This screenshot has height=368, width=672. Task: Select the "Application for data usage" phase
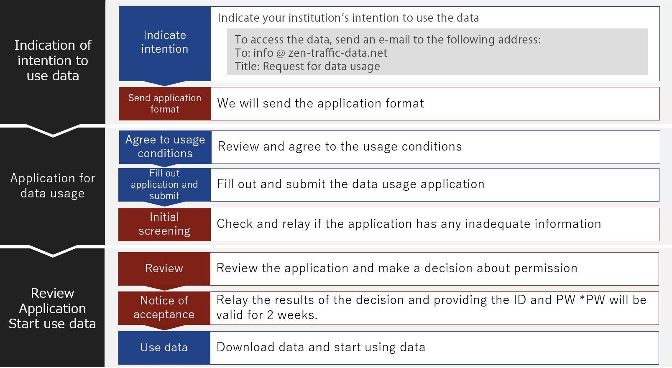pos(53,186)
